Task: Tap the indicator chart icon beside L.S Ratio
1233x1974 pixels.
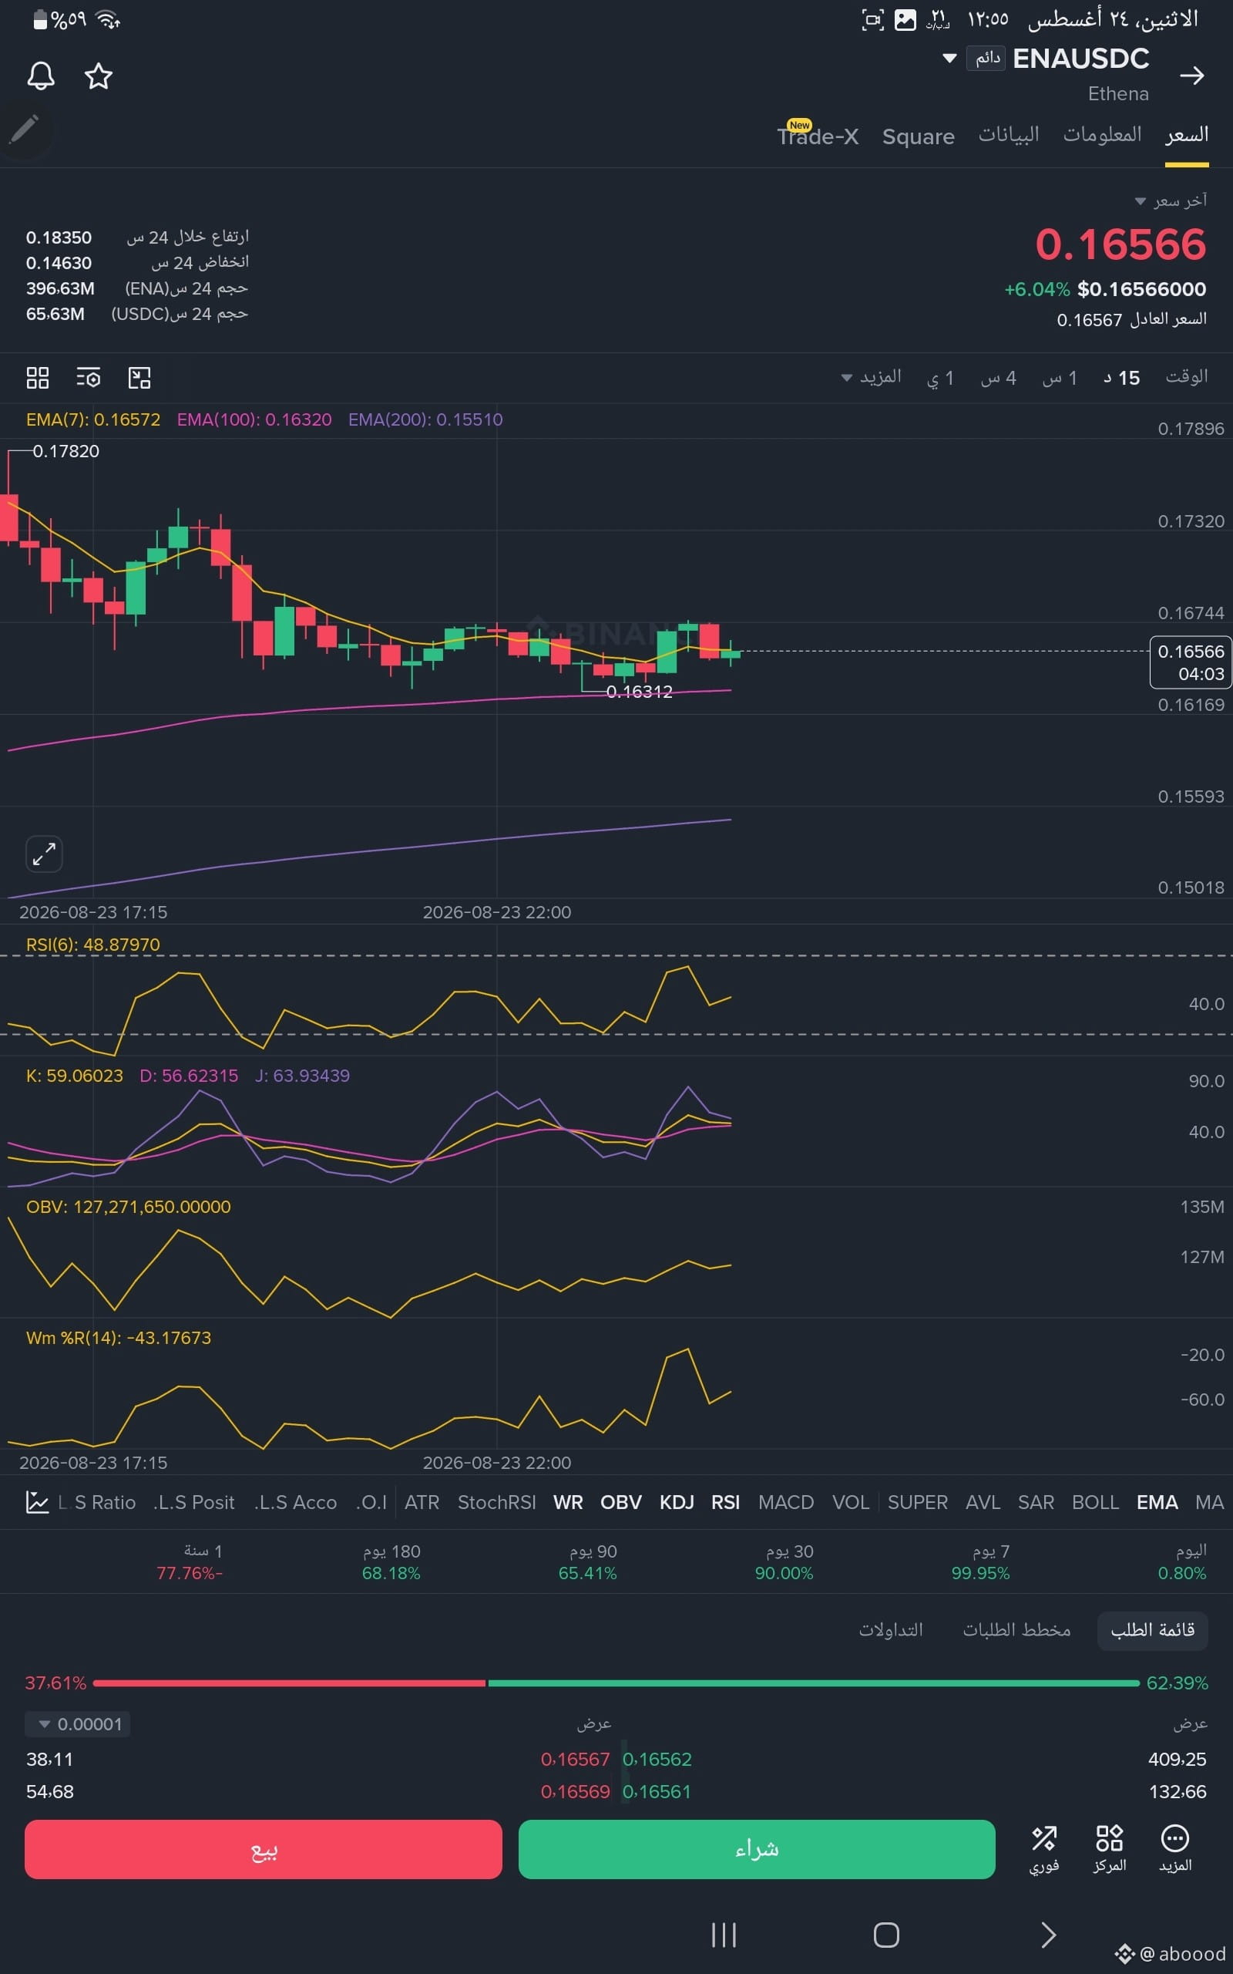Action: tap(37, 1503)
